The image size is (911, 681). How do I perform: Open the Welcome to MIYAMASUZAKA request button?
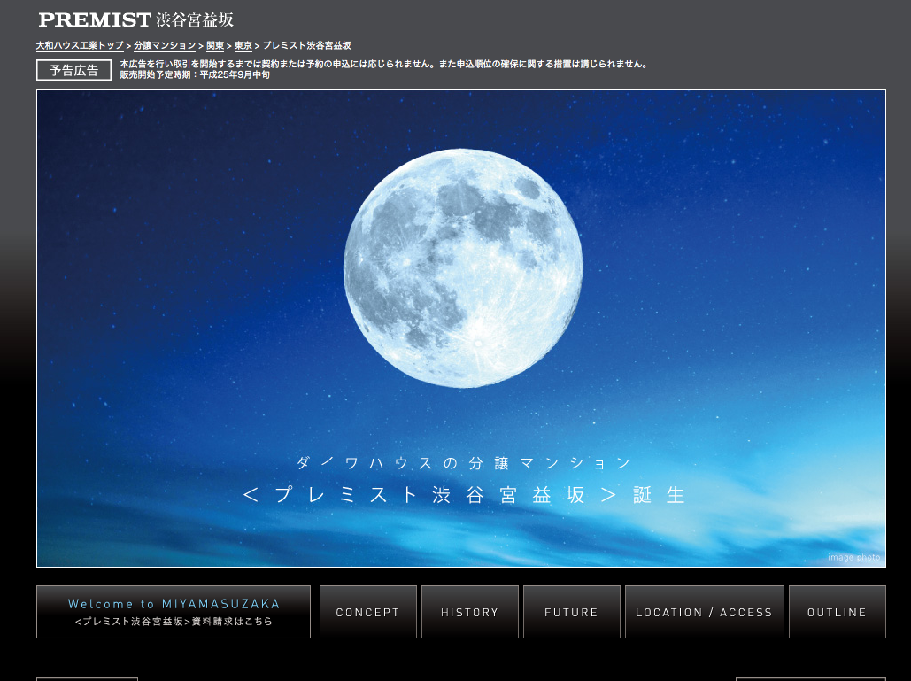pos(174,612)
